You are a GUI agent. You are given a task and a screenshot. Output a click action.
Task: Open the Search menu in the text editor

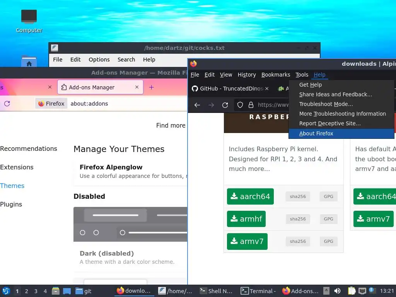126,60
